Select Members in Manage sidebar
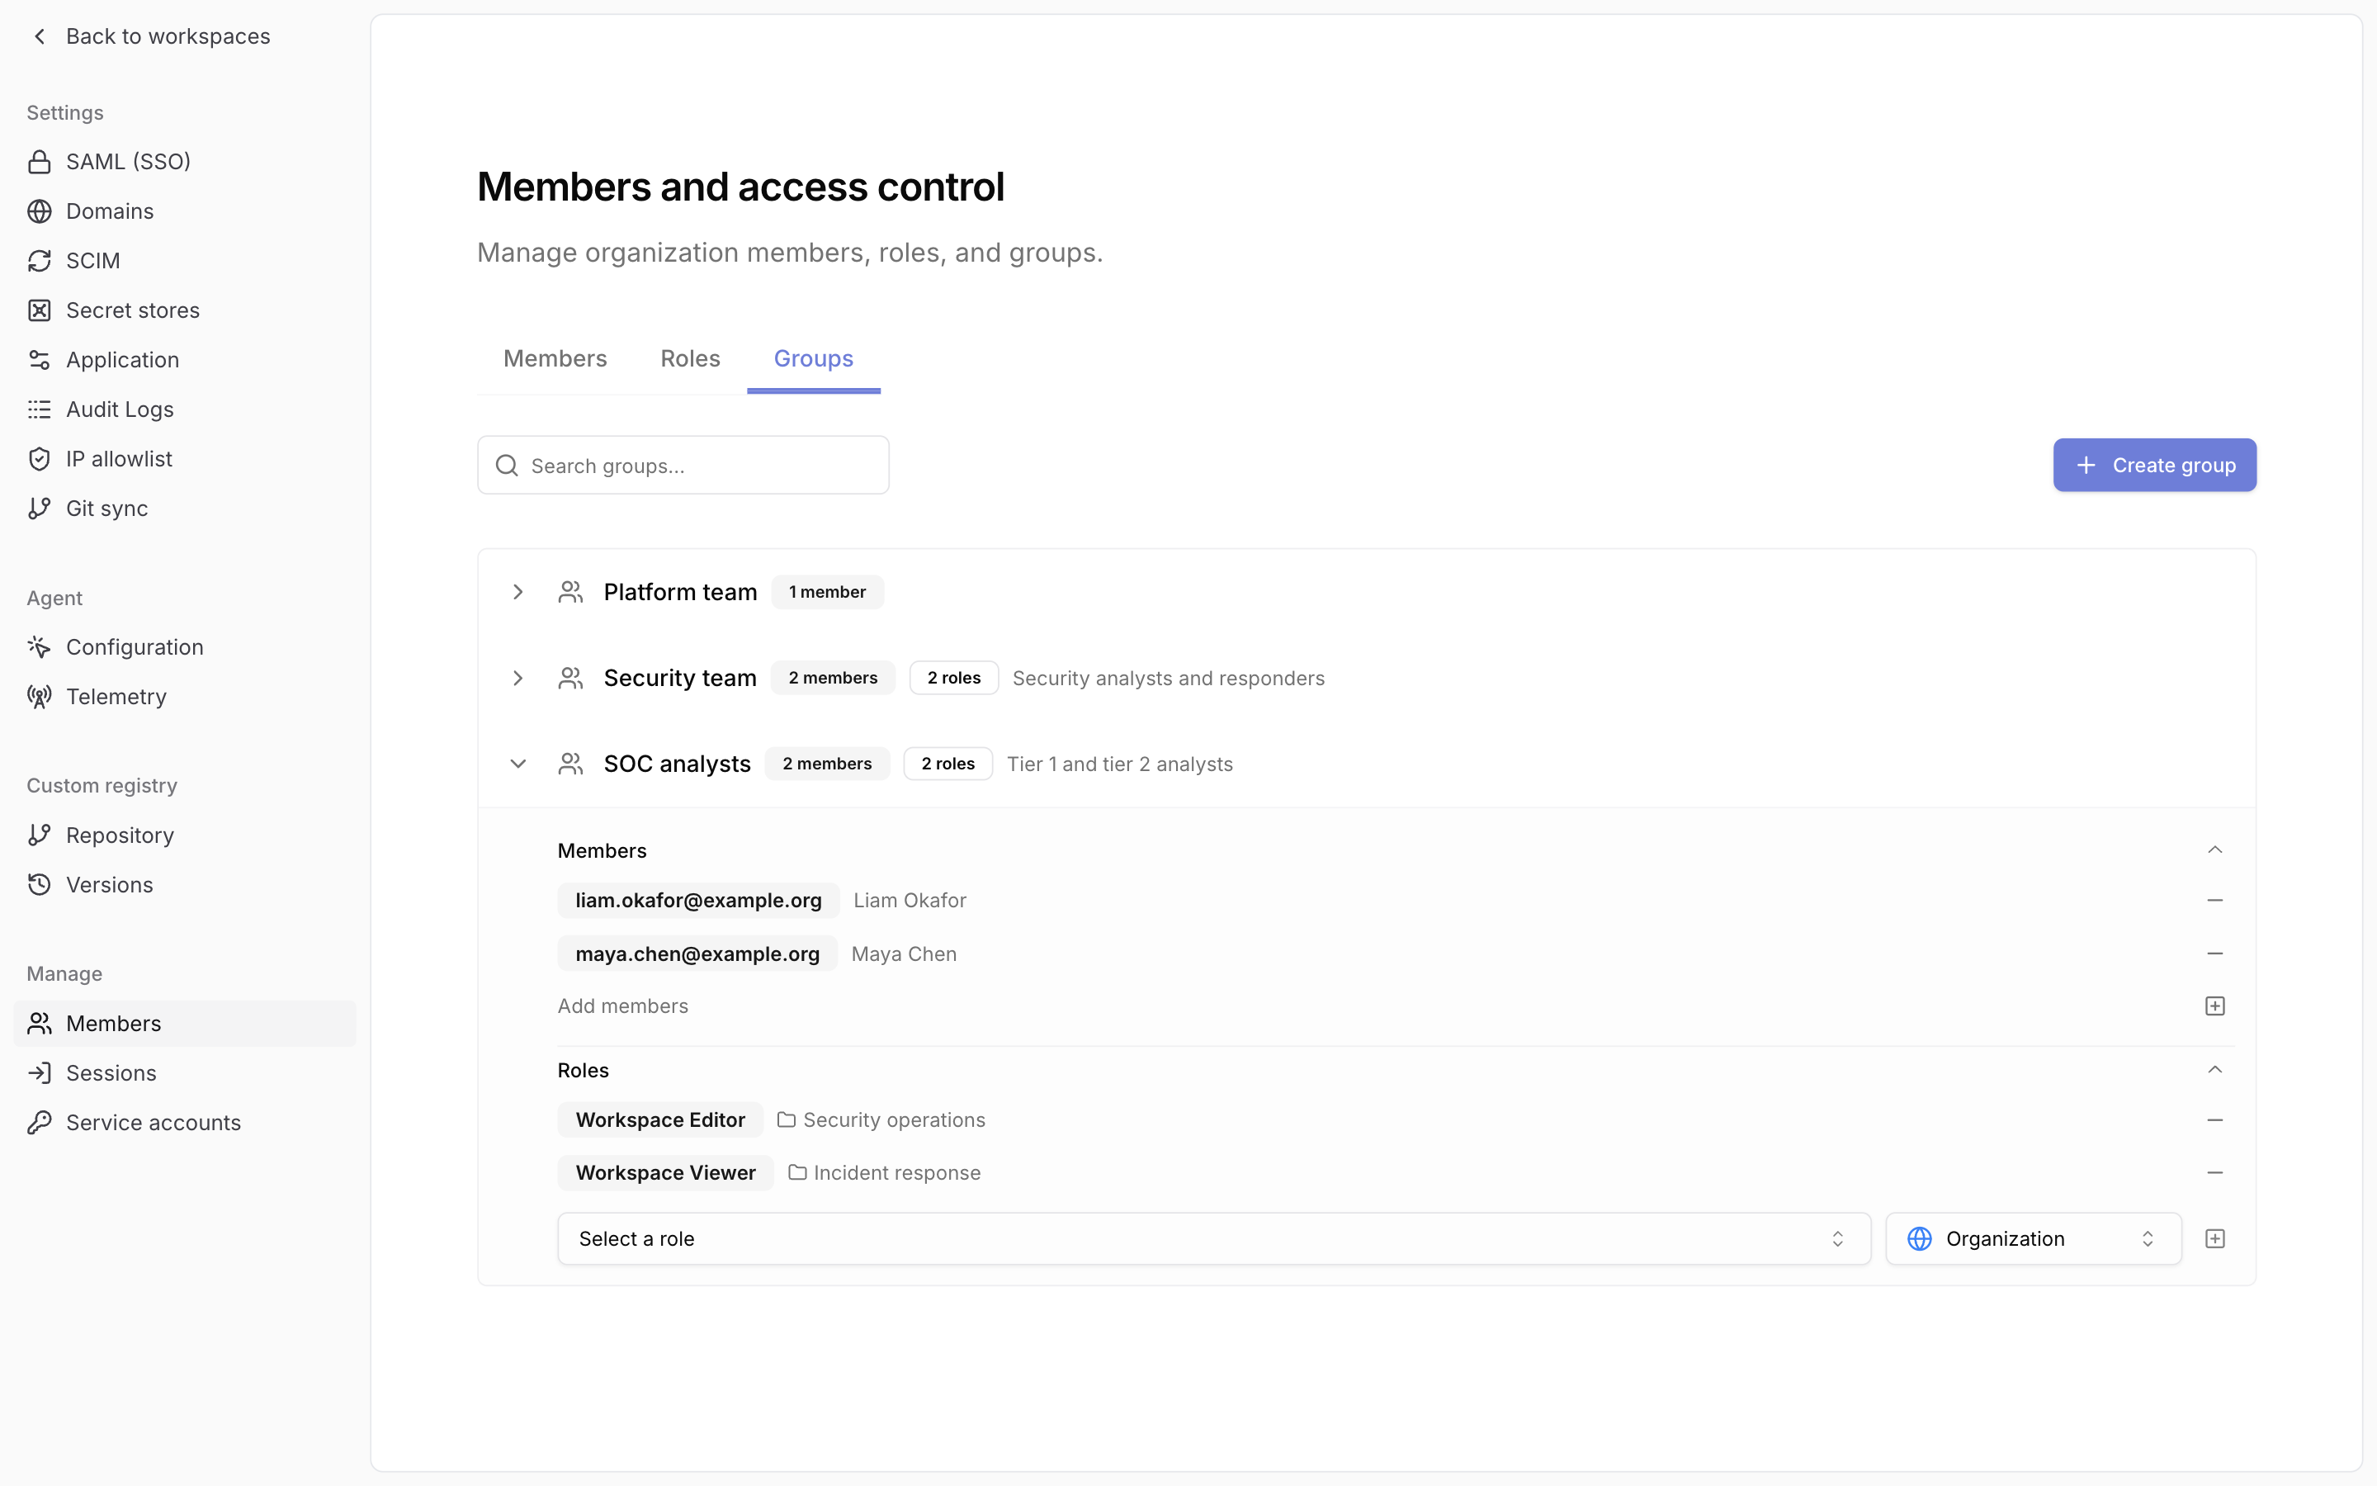This screenshot has width=2377, height=1486. tap(185, 1023)
